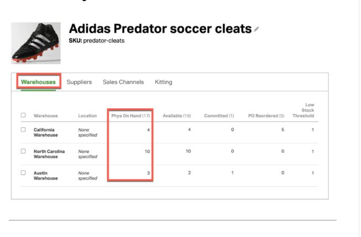Click Phys On Hand value 3 for Austin

click(148, 173)
